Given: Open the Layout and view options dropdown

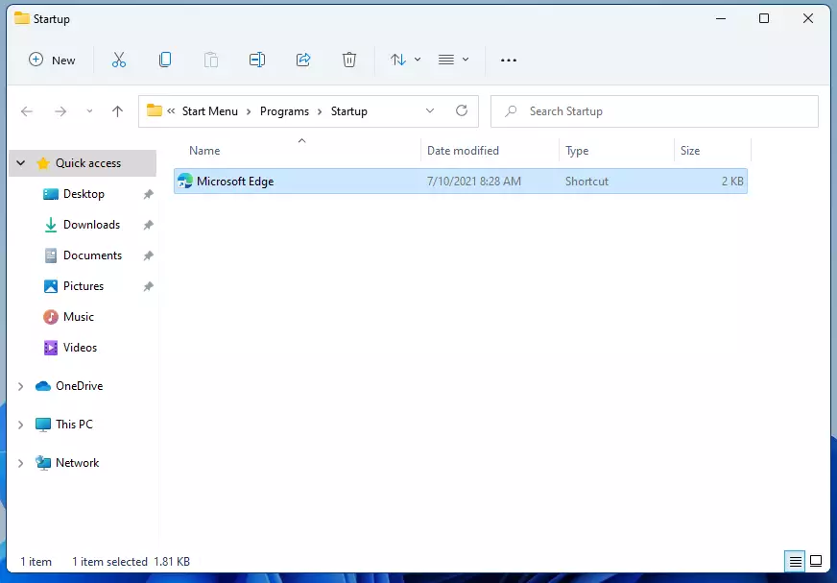Looking at the screenshot, I should (453, 60).
